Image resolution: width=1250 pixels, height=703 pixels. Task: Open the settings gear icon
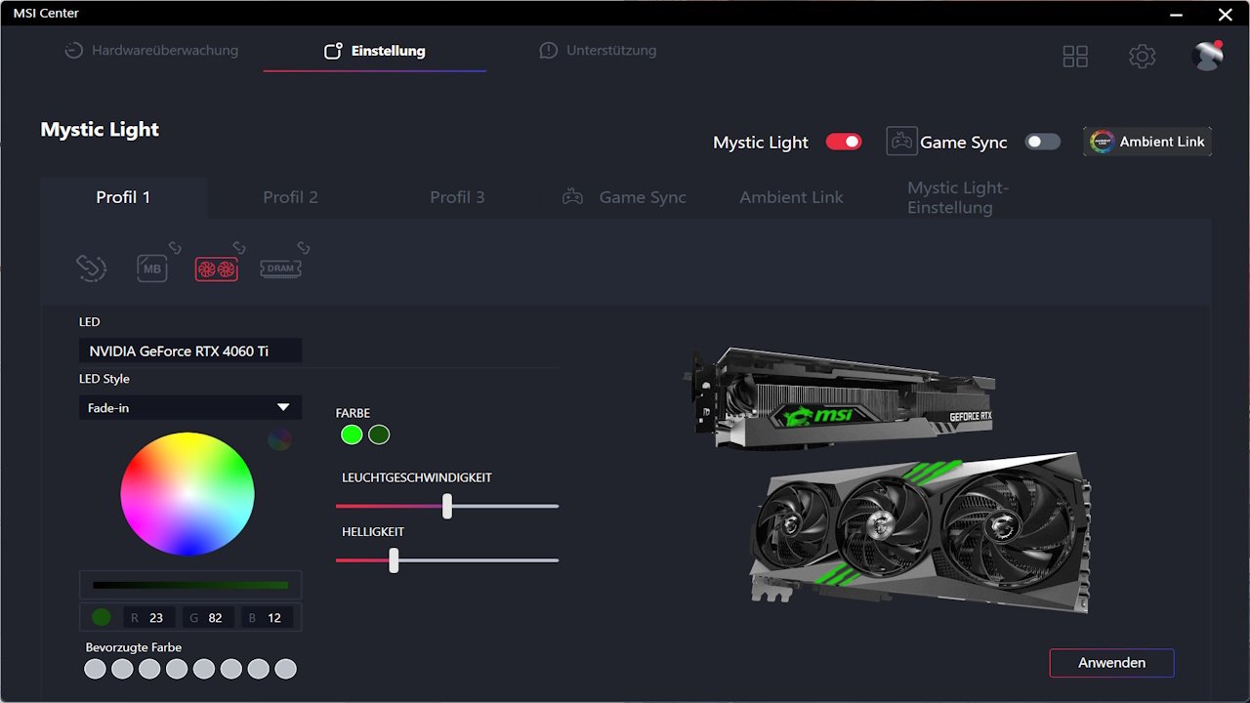[x=1142, y=57]
